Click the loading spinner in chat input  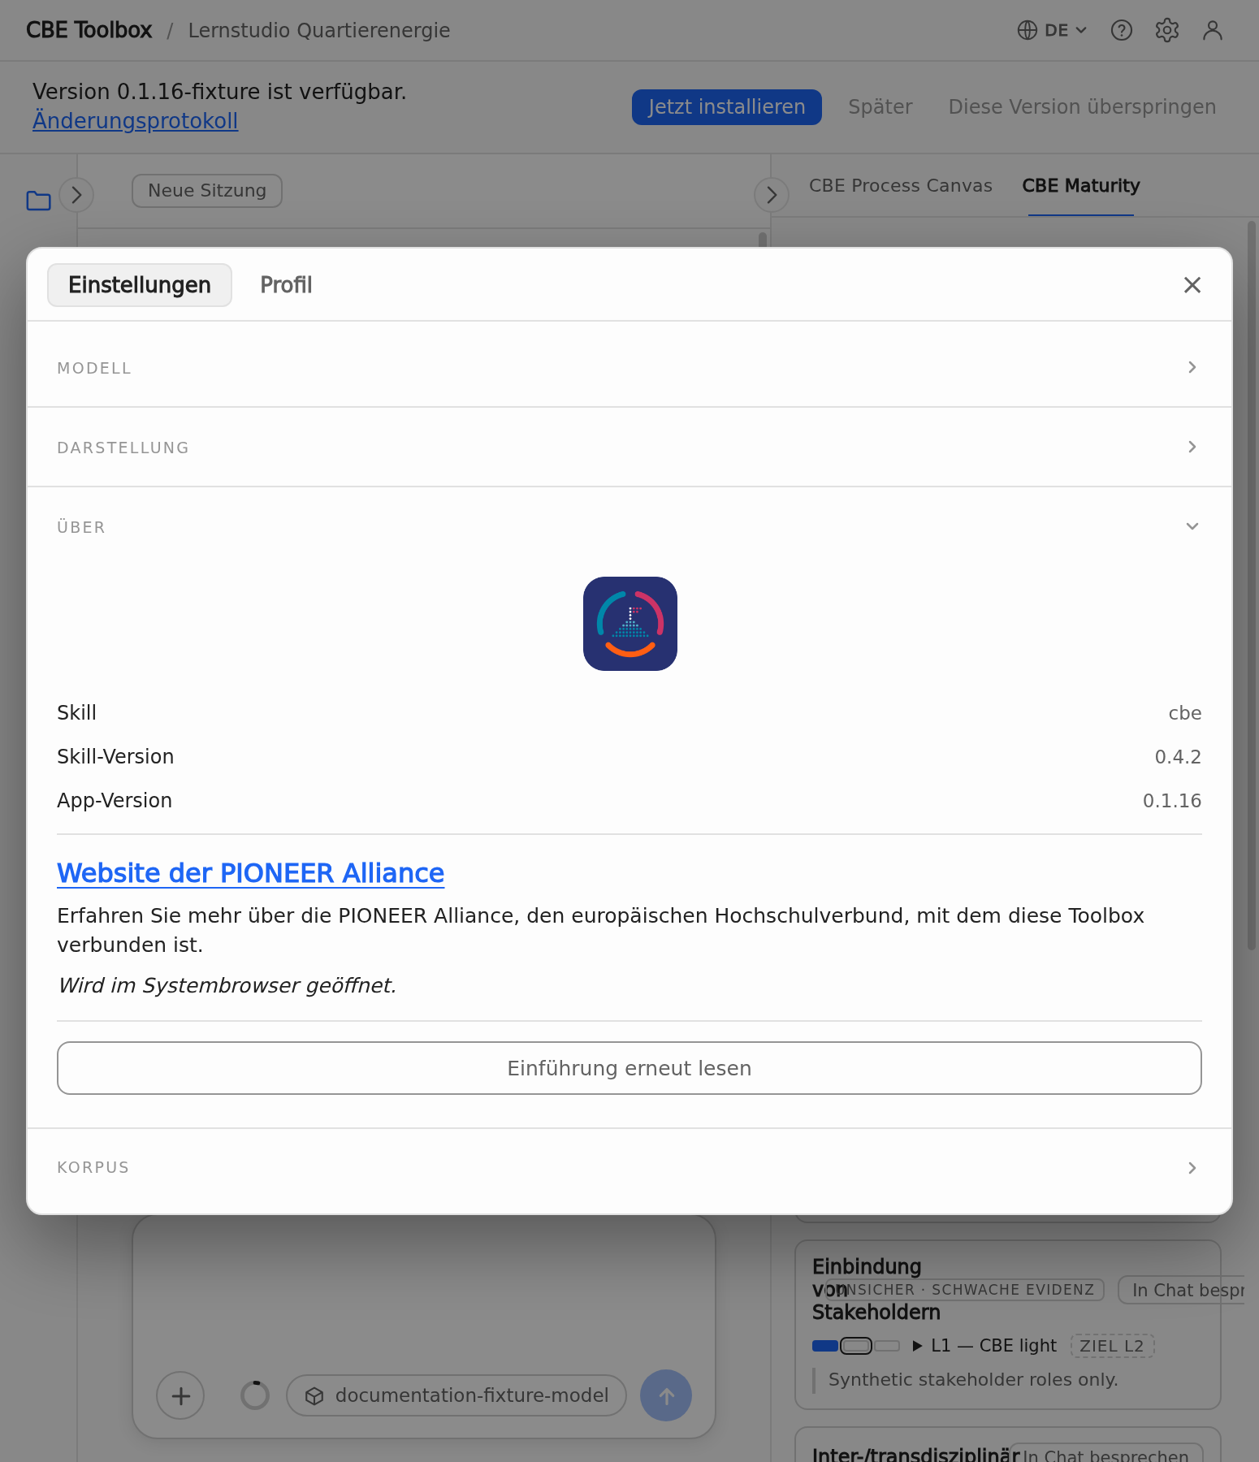point(255,1395)
